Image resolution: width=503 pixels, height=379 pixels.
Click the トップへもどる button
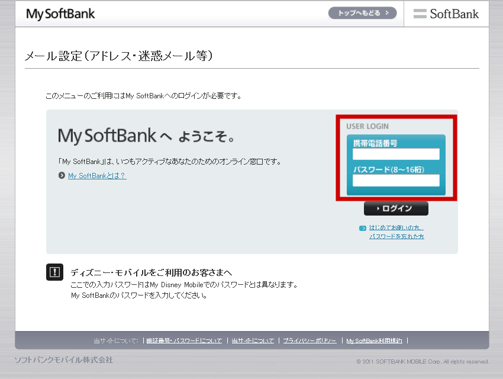[x=363, y=13]
